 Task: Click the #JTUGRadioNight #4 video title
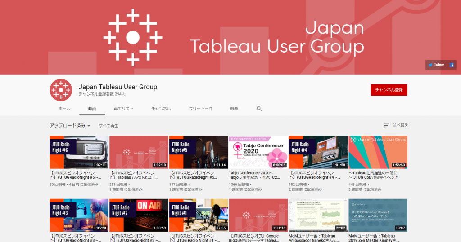point(315,175)
